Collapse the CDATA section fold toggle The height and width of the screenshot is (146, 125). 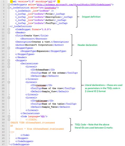tap(9, 120)
